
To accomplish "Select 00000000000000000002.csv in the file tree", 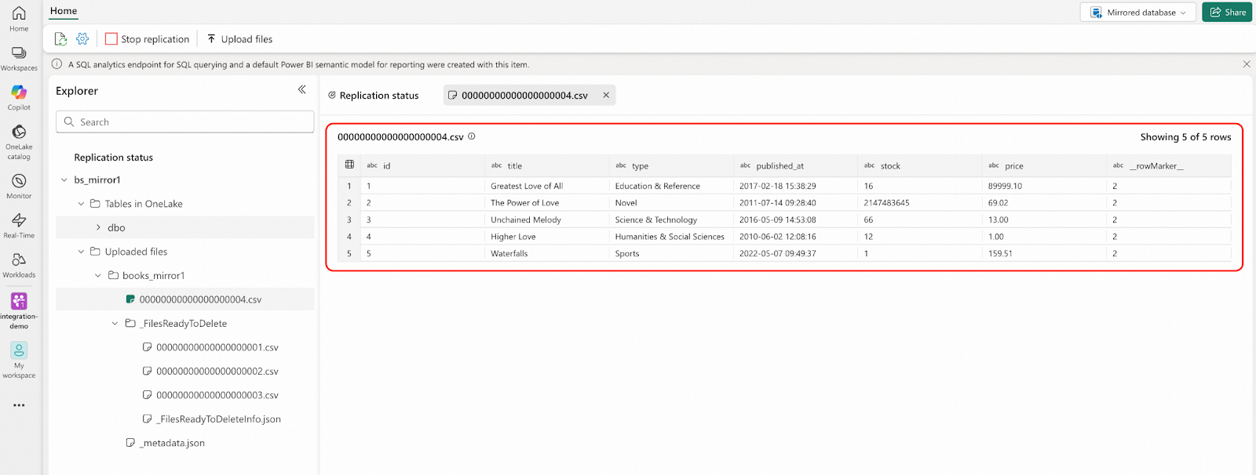I will 217,372.
